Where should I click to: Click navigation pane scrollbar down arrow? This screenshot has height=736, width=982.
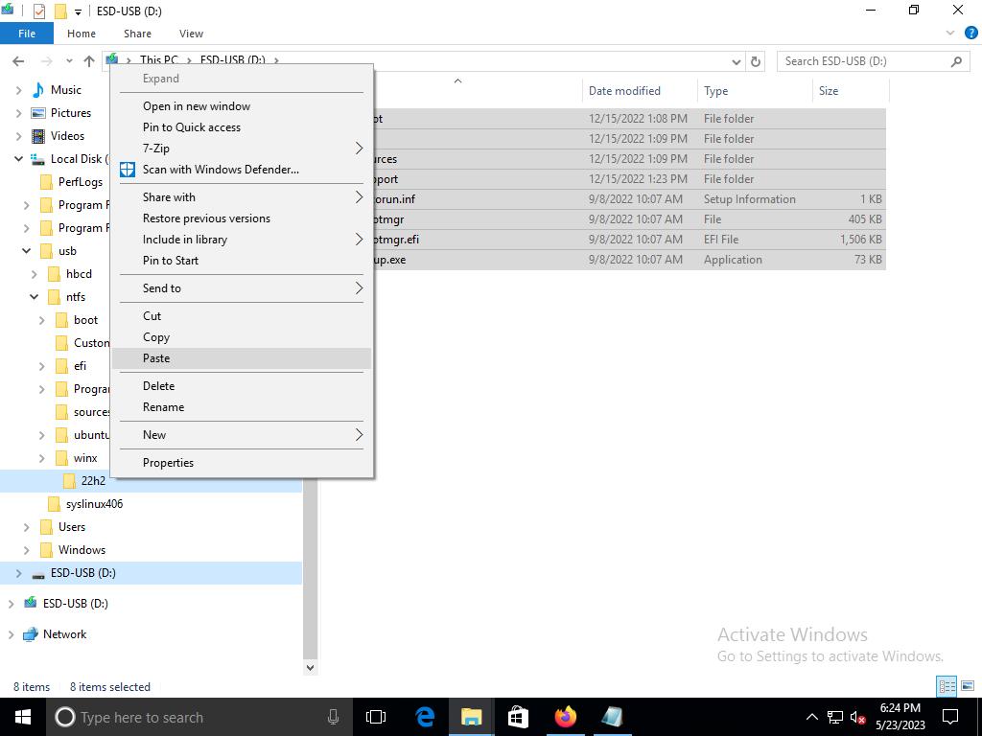(x=310, y=667)
